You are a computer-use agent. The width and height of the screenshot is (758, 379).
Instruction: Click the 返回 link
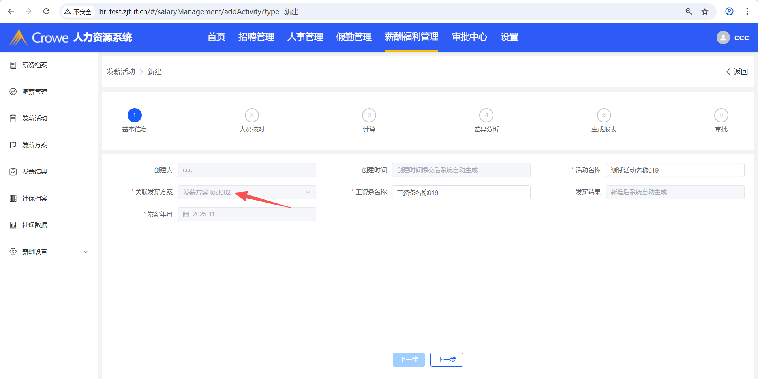(737, 72)
